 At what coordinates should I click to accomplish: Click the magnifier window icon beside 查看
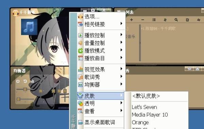click(x=80, y=111)
